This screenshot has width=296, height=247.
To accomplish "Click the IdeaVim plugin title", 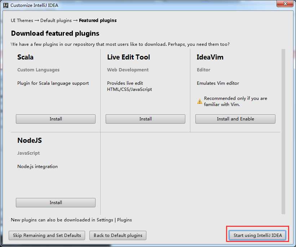I will click(210, 57).
